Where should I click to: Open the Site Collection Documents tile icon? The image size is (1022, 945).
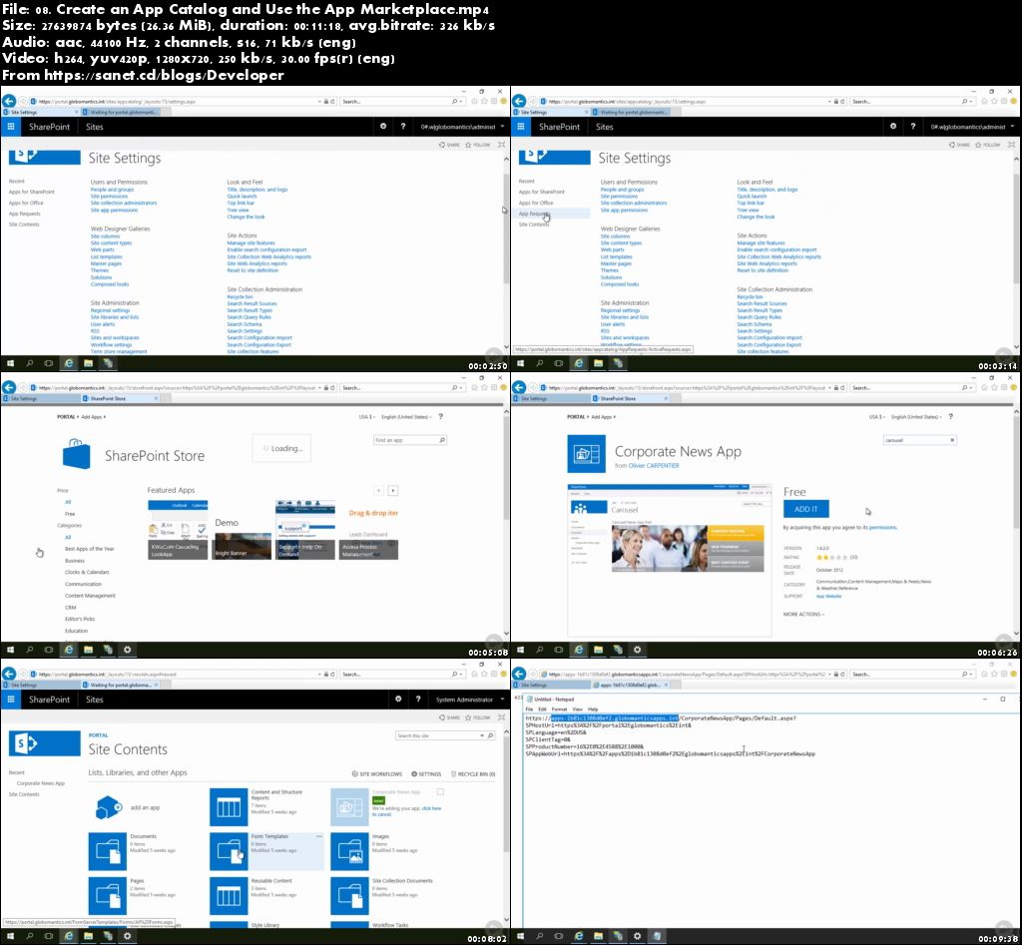[349, 895]
